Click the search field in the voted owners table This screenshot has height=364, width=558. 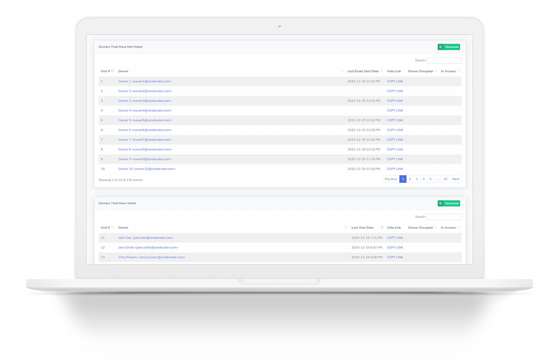445,216
